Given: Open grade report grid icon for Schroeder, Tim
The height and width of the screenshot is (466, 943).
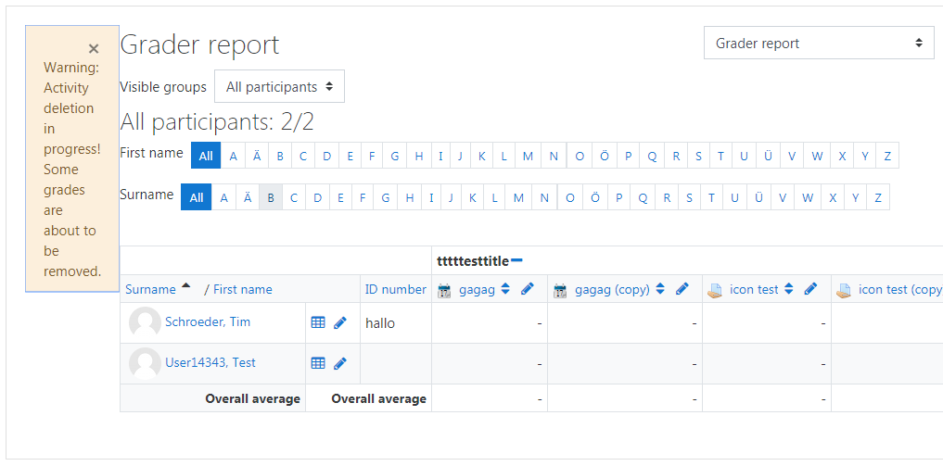Looking at the screenshot, I should 318,322.
